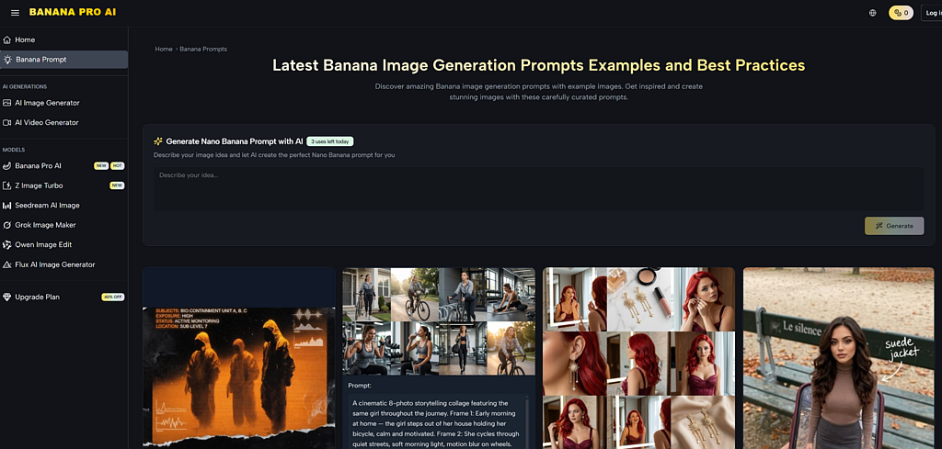Click the globe language icon

tap(872, 13)
